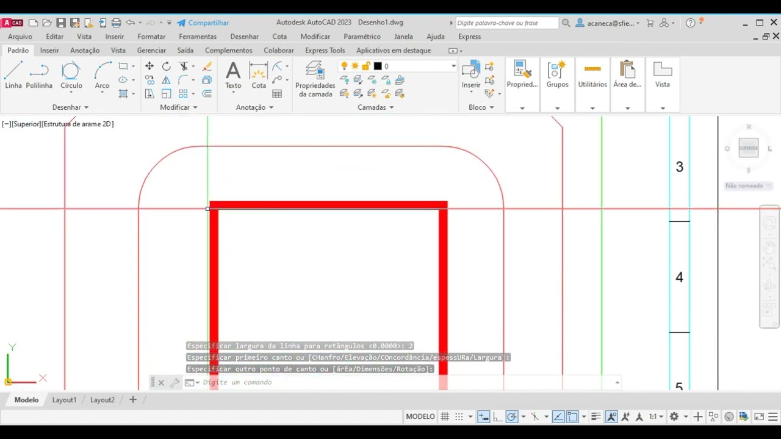
Task: Open the rectangle tool dropdown arrow
Action: 133,66
